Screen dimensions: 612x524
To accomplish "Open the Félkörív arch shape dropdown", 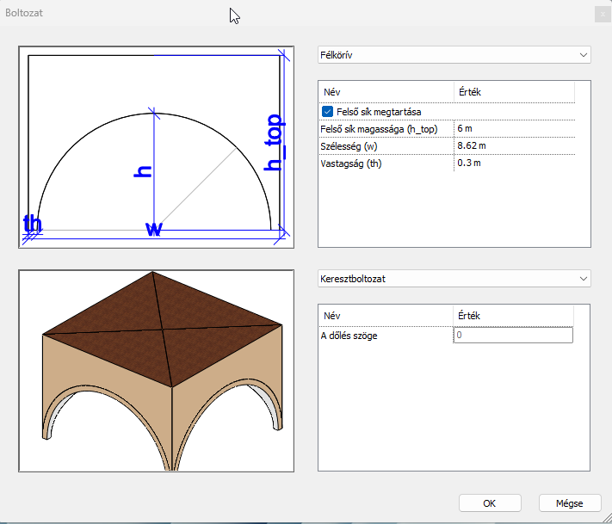I will pyautogui.click(x=454, y=55).
